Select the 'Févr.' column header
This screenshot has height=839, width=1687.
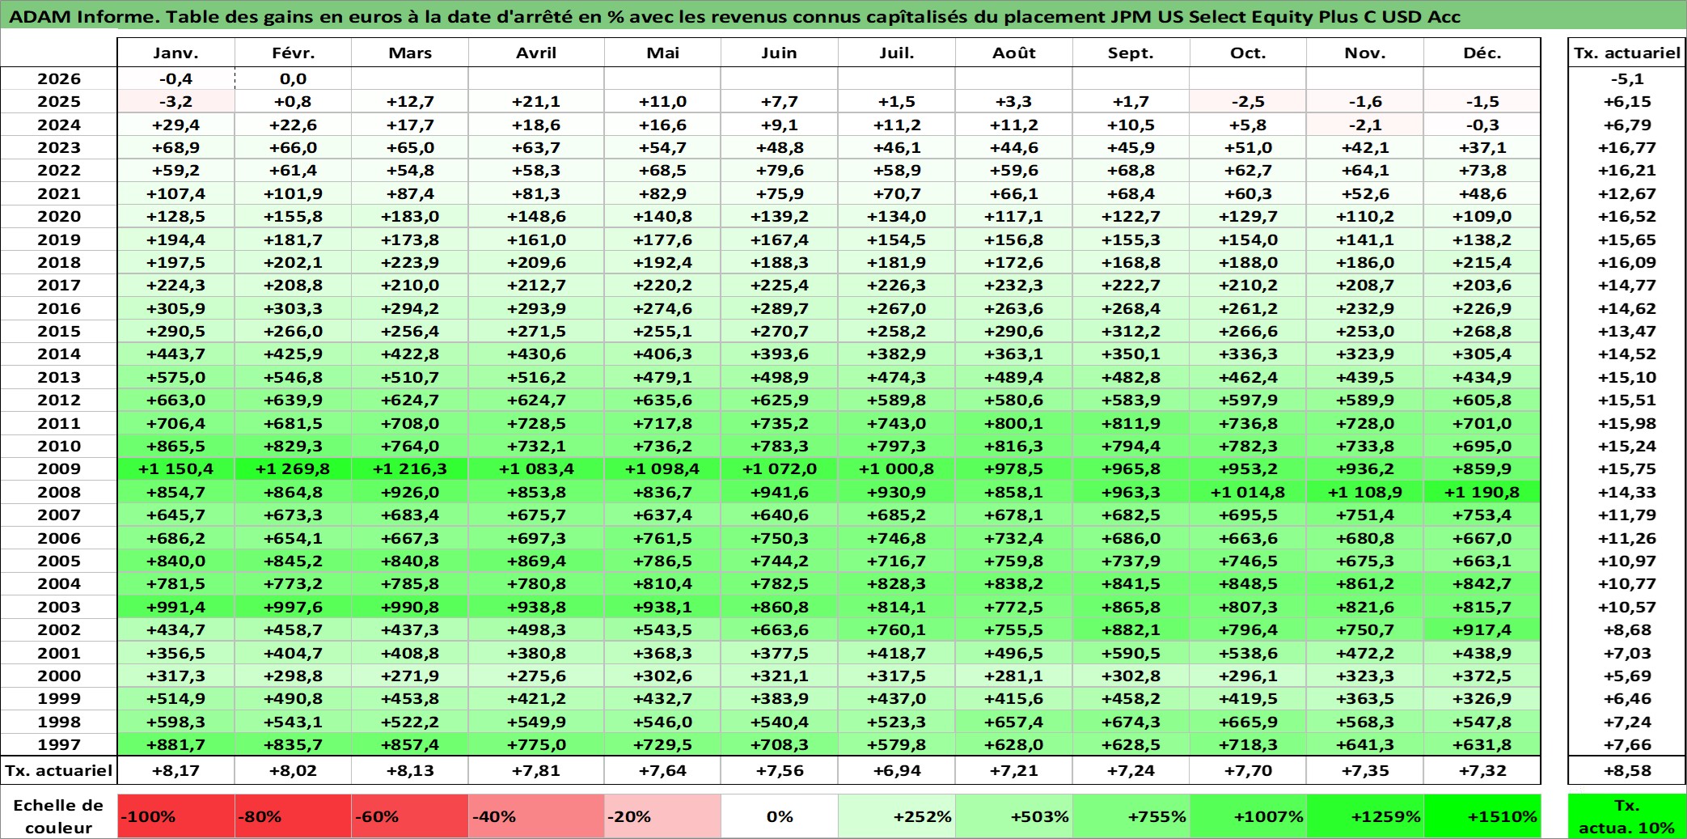point(293,53)
